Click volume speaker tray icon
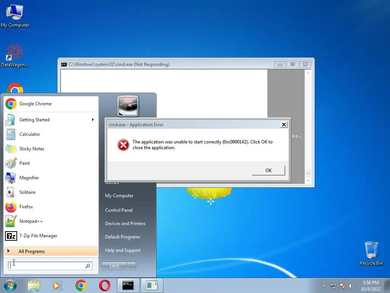Image resolution: width=390 pixels, height=293 pixels. 351,286
